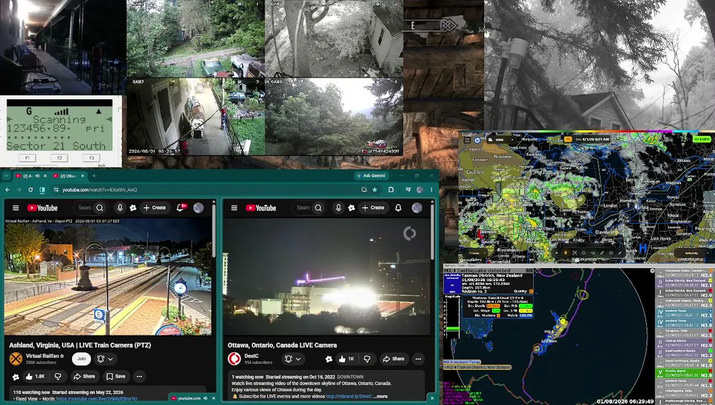Open account avatar in Ottawa YouTube pane
This screenshot has width=715, height=405.
(x=417, y=208)
